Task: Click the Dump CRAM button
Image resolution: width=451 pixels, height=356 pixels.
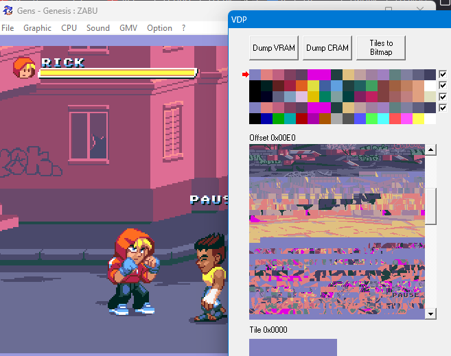Action: tap(327, 48)
